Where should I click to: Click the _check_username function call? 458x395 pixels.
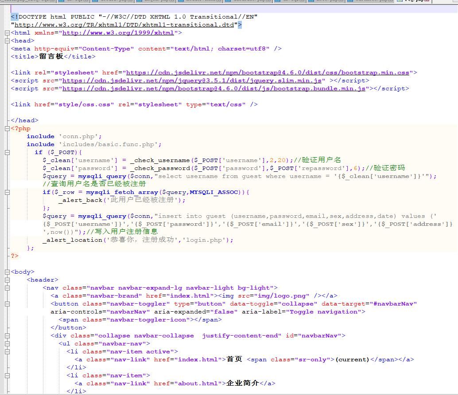tap(160, 160)
